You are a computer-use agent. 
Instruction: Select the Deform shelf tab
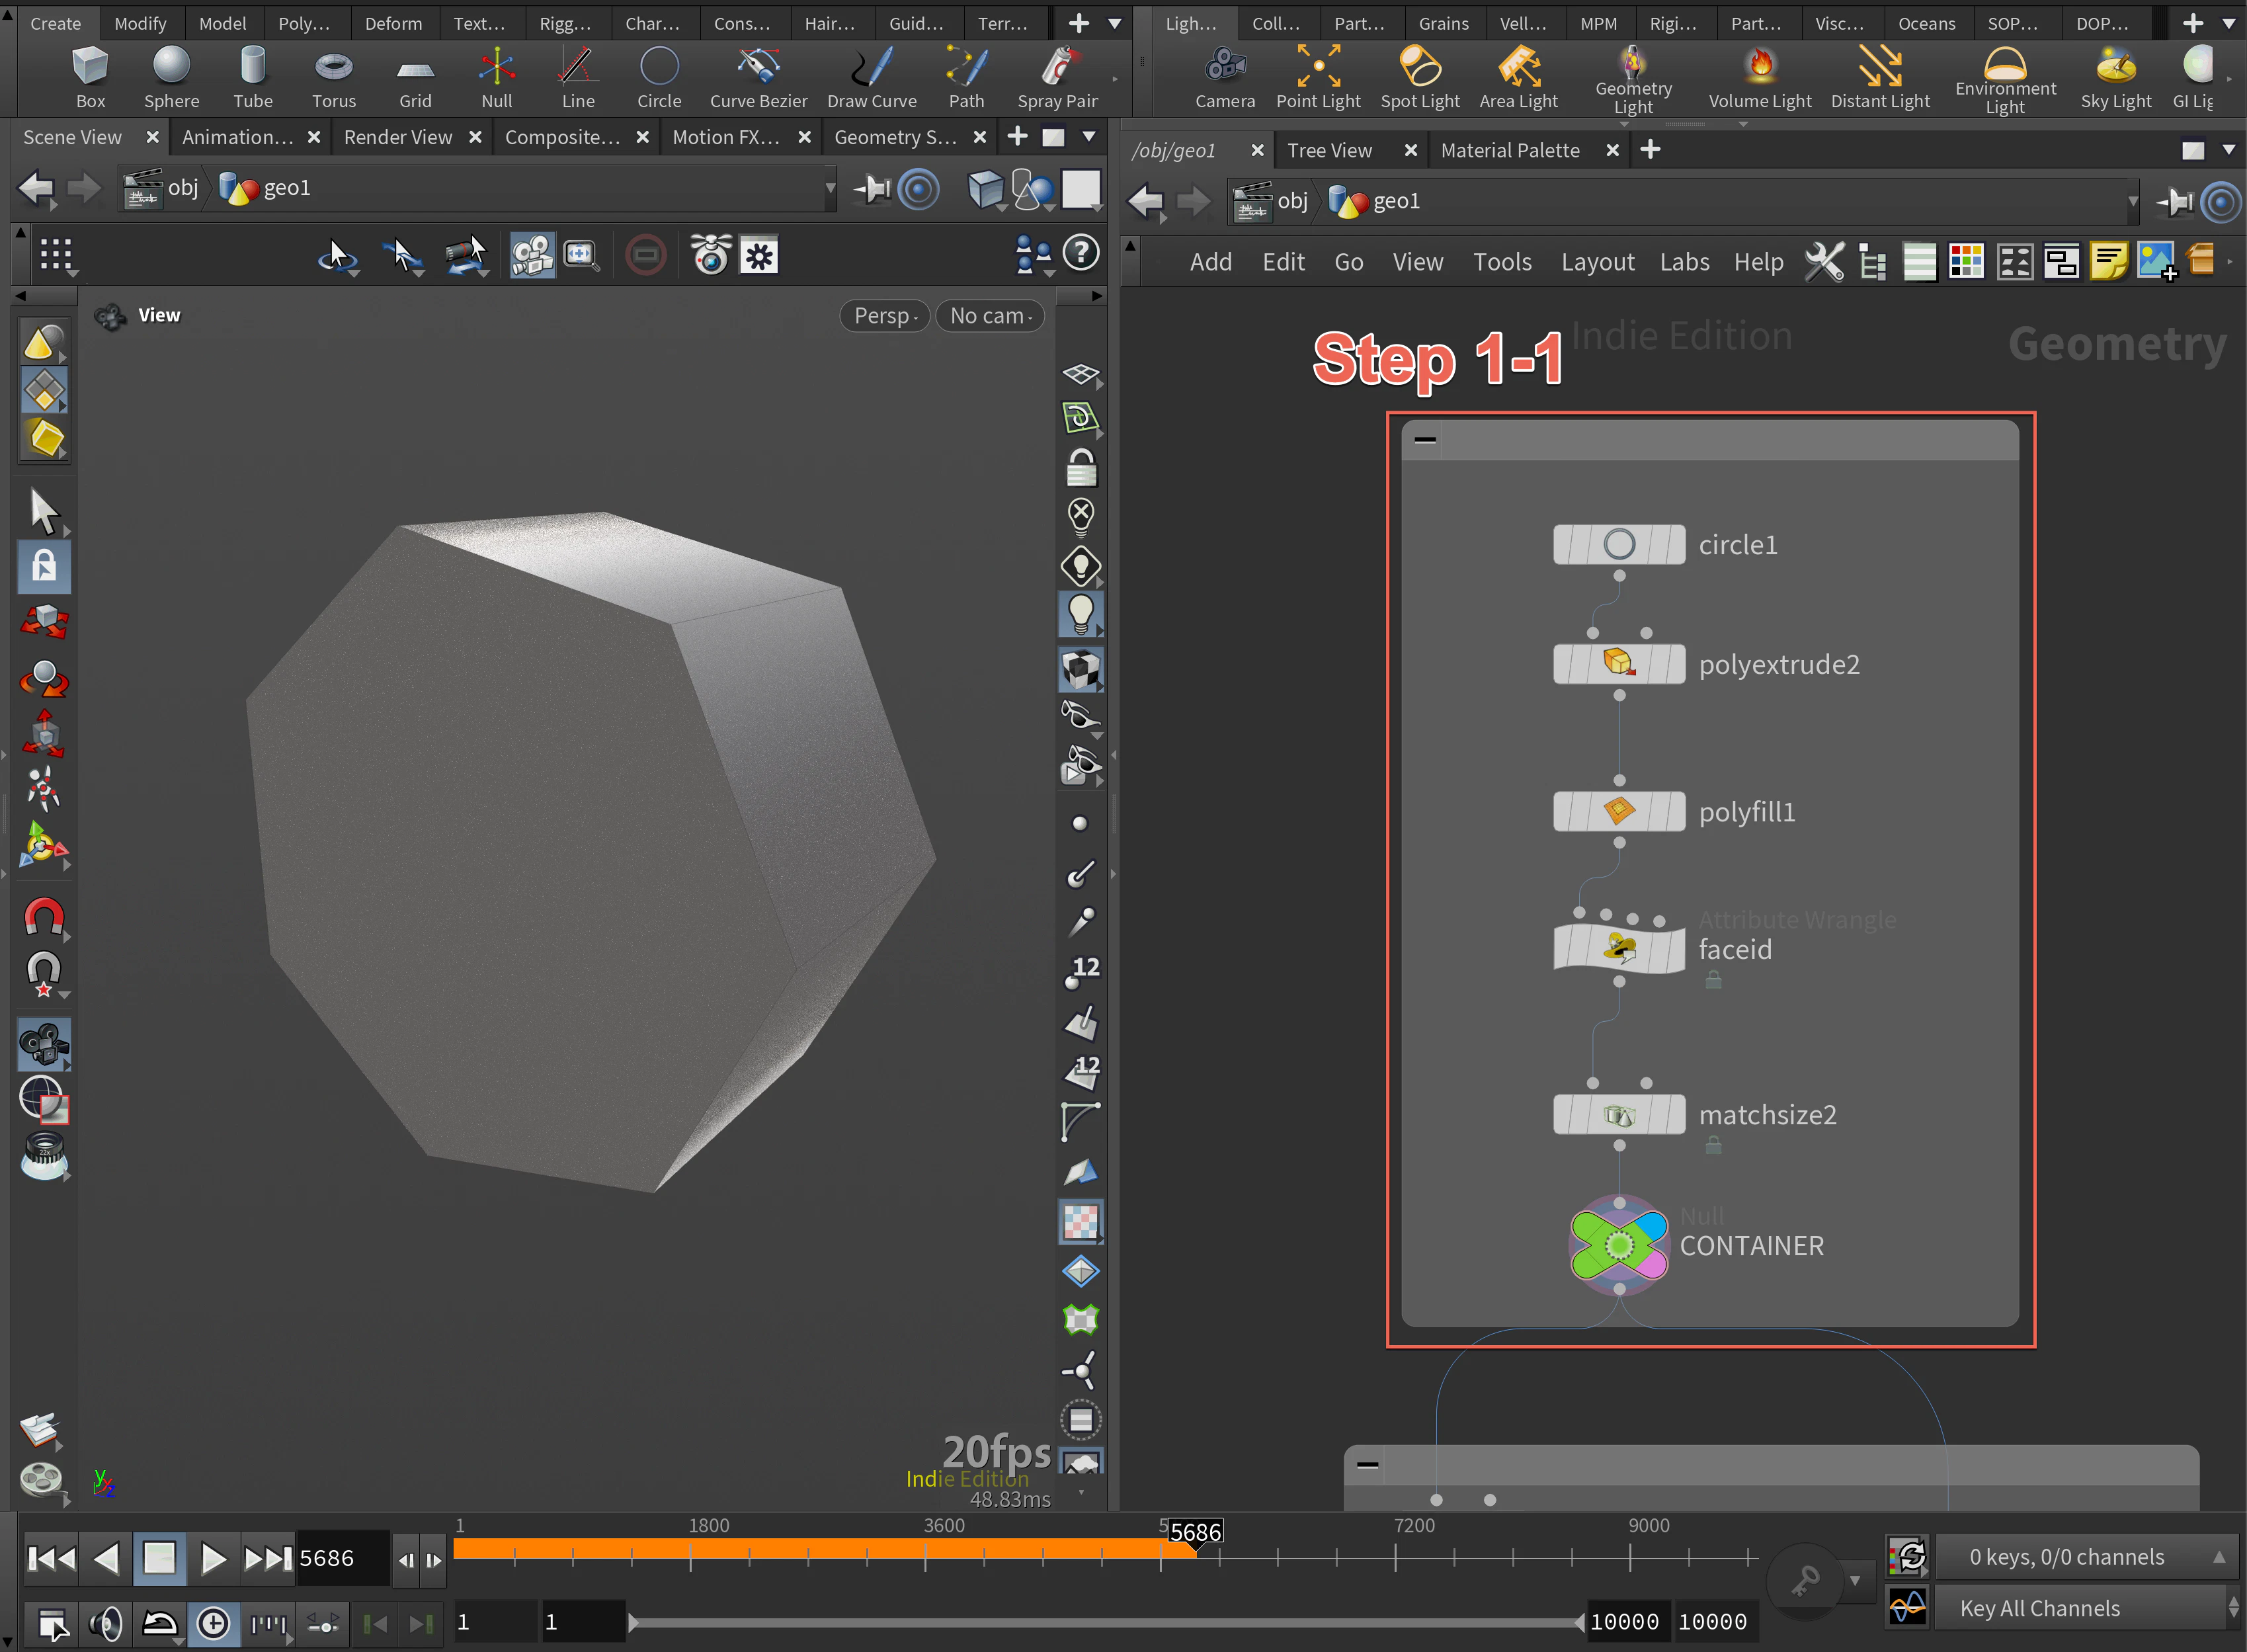click(x=393, y=23)
